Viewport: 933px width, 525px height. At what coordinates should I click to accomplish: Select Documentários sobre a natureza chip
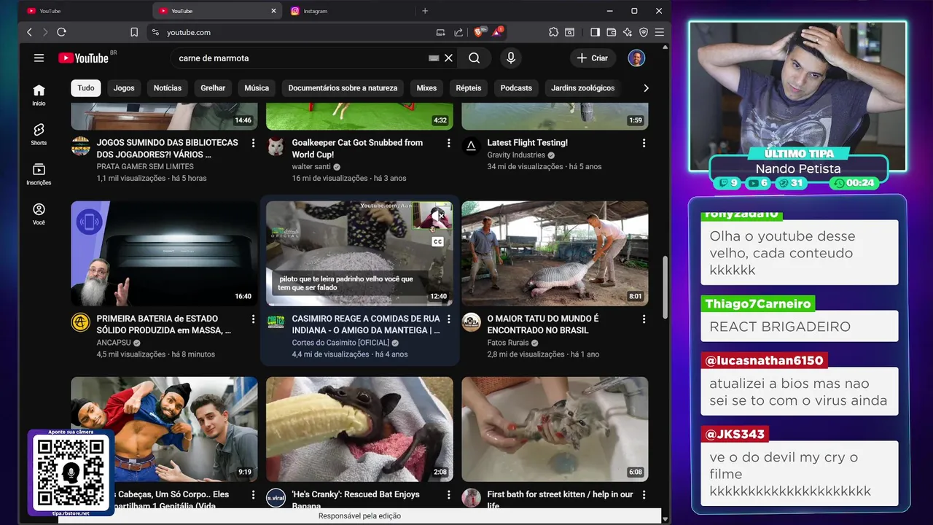click(343, 88)
